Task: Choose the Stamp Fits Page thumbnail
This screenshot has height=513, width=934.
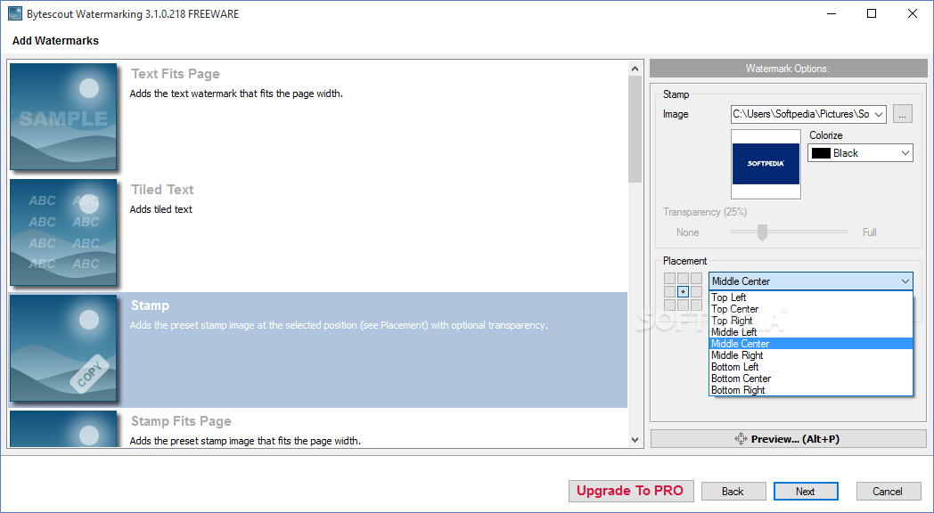Action: point(63,428)
